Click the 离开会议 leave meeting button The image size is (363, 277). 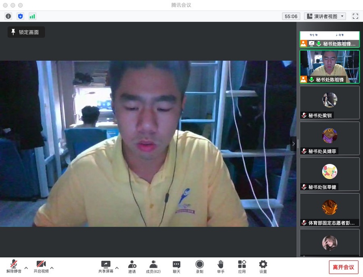[344, 267]
